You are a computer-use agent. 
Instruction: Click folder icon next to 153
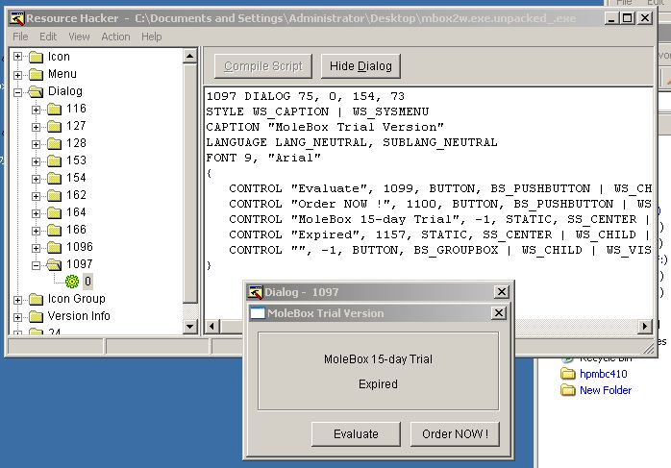point(55,160)
